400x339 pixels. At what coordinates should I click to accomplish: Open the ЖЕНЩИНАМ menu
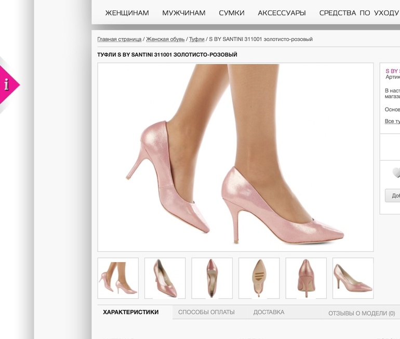127,13
